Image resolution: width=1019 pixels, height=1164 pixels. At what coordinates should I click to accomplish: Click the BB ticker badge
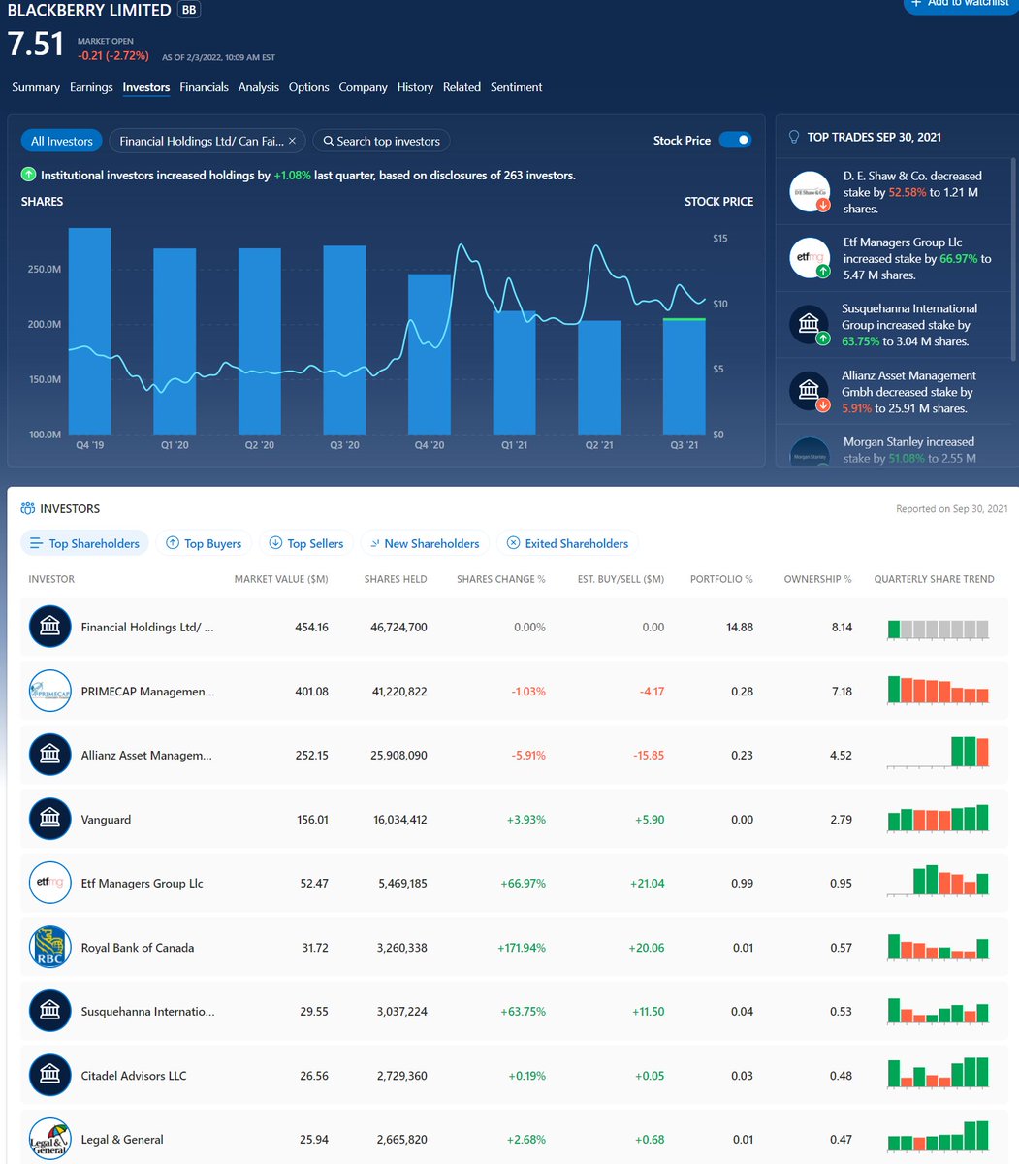(x=189, y=10)
